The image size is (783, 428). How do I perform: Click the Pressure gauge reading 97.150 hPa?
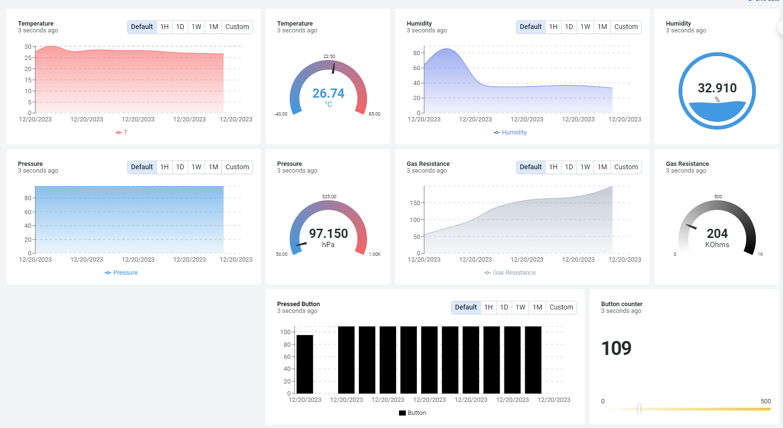(x=328, y=234)
